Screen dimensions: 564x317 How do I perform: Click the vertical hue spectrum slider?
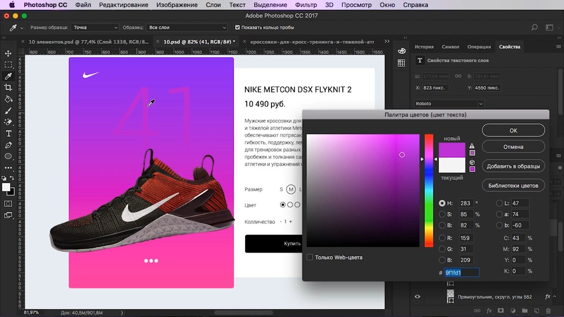tap(429, 191)
